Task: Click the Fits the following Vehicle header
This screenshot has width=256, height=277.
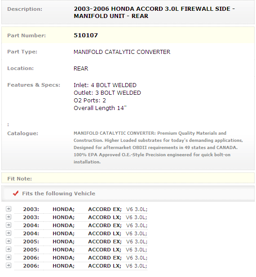Action: tap(58, 193)
